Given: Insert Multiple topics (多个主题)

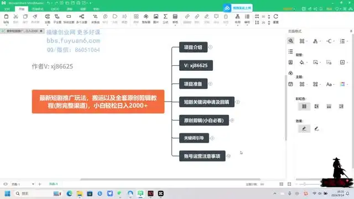Looking at the screenshot, I should [x=81, y=18].
